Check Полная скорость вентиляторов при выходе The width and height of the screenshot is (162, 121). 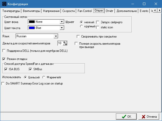(76, 44)
